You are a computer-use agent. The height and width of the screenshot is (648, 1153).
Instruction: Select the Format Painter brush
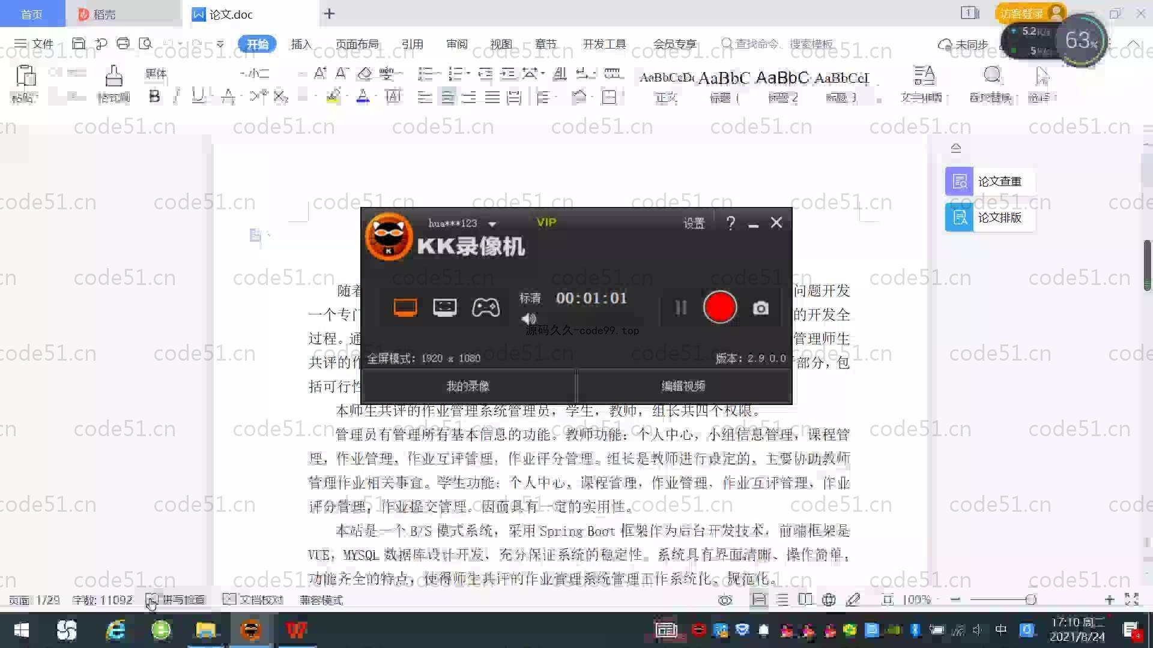click(113, 76)
